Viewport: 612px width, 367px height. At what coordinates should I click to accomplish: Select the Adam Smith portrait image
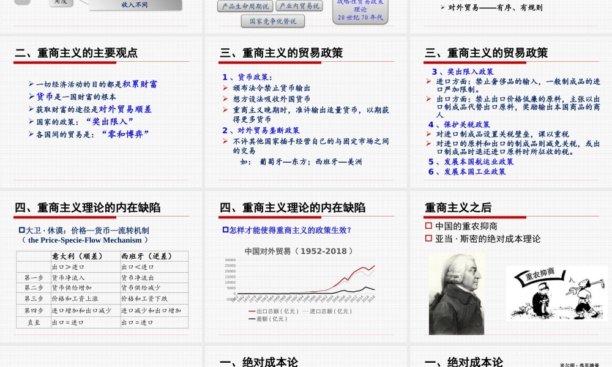click(x=455, y=294)
